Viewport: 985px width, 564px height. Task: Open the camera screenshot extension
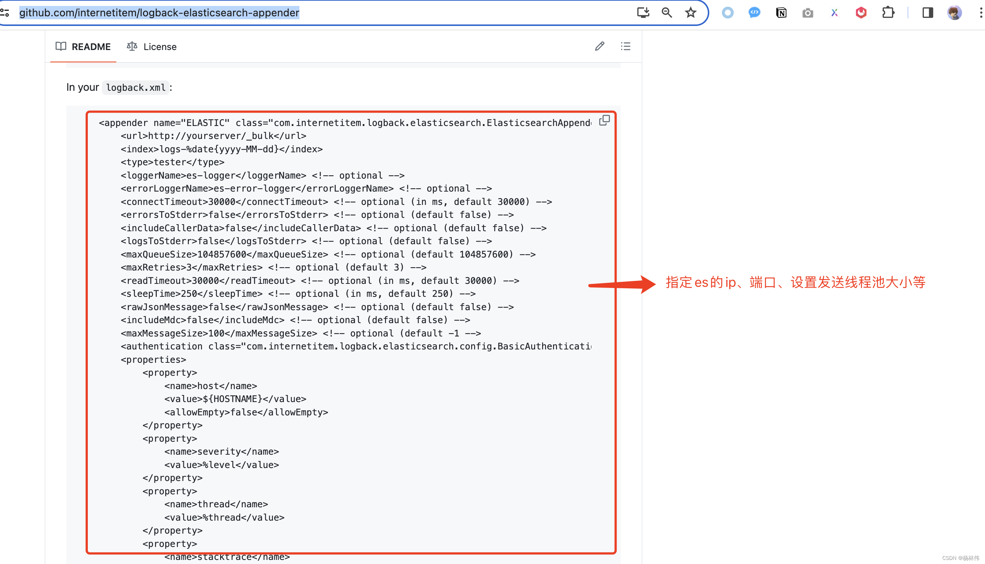pyautogui.click(x=807, y=13)
